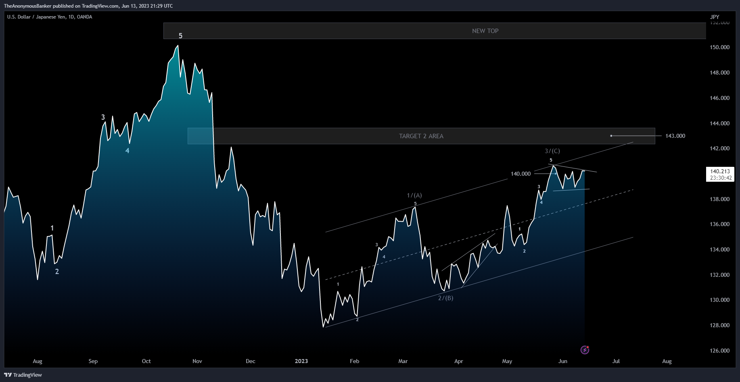The height and width of the screenshot is (382, 740).
Task: Click the 144.000 price axis label
Action: (719, 123)
